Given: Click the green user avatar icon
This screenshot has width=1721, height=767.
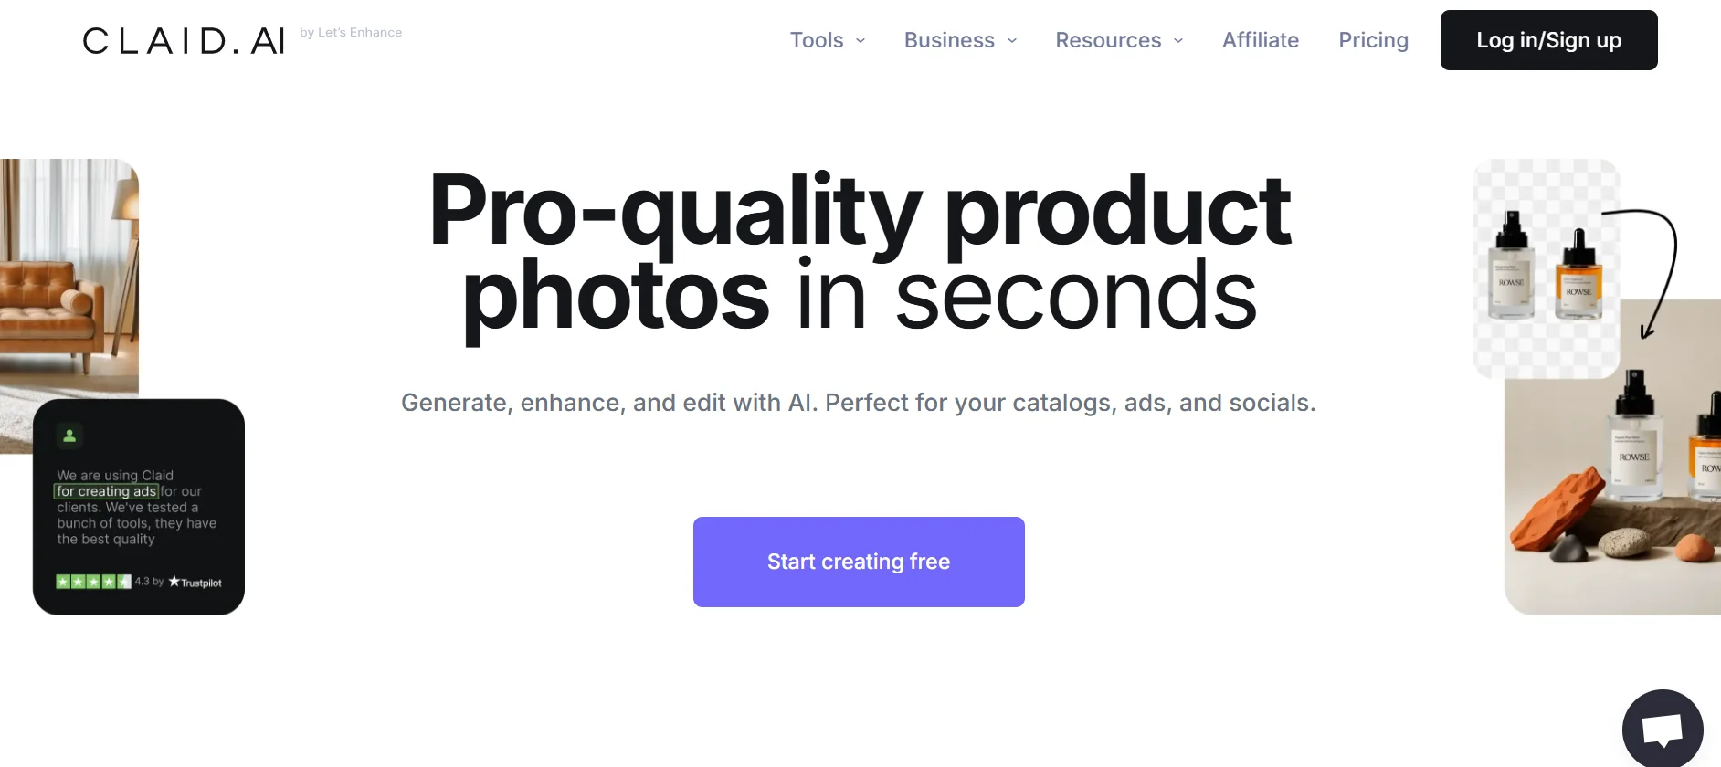Looking at the screenshot, I should coord(69,436).
